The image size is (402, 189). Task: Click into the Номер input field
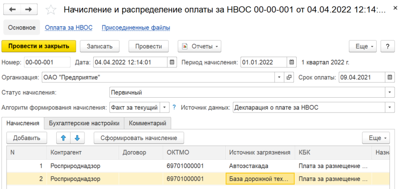click(x=47, y=62)
